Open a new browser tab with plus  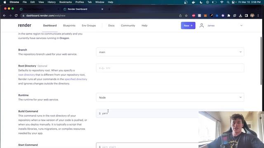(109, 9)
